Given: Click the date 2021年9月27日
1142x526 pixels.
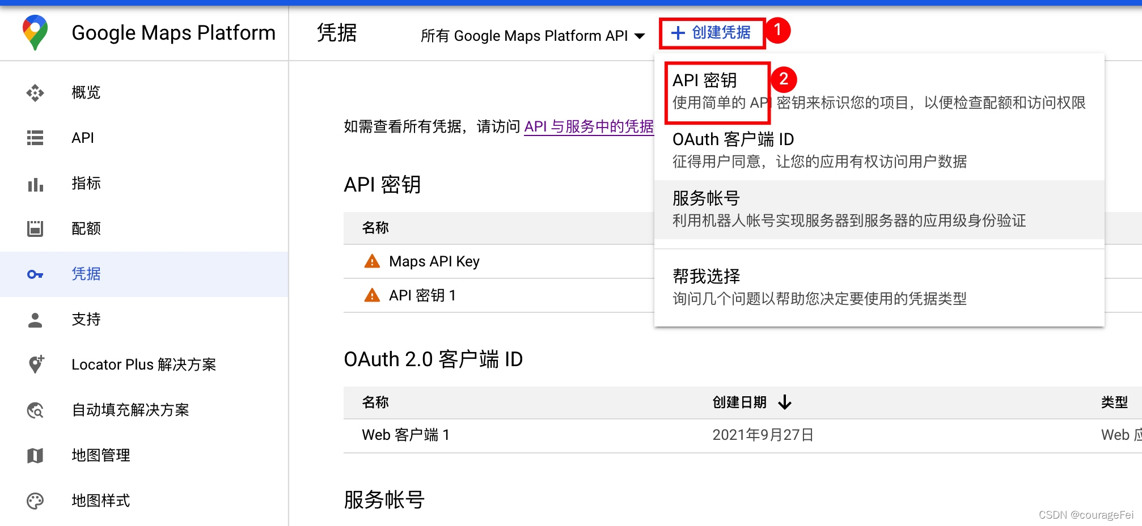Looking at the screenshot, I should tap(763, 435).
